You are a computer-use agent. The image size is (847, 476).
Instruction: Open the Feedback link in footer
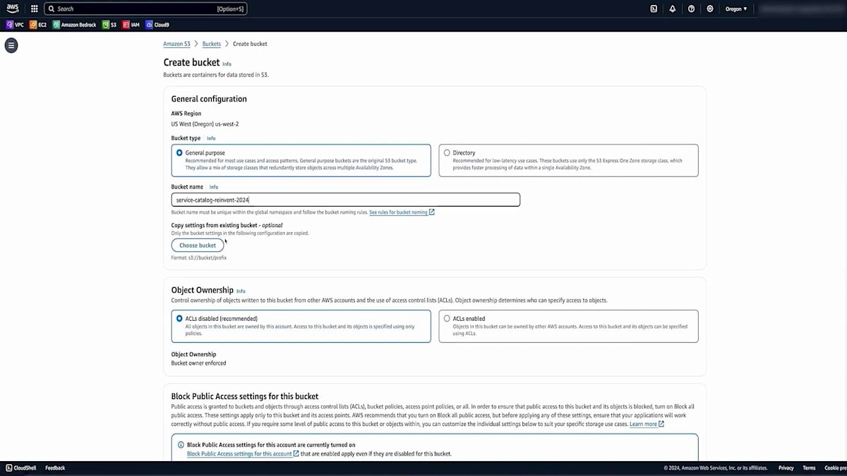pyautogui.click(x=55, y=468)
